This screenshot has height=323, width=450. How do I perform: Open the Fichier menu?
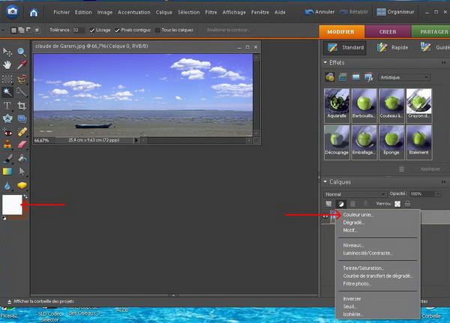click(x=61, y=12)
